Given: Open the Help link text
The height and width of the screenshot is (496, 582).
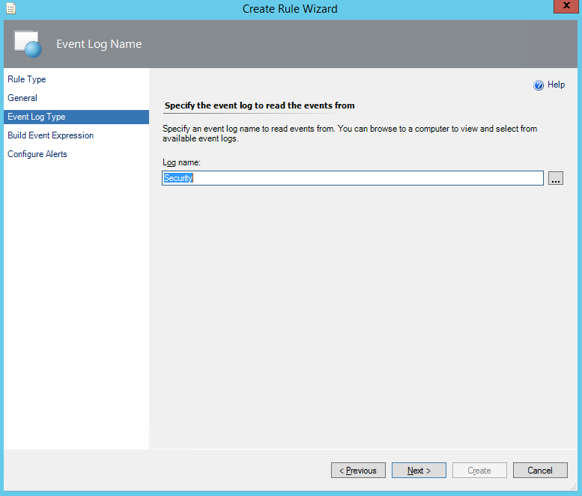Looking at the screenshot, I should coord(556,85).
